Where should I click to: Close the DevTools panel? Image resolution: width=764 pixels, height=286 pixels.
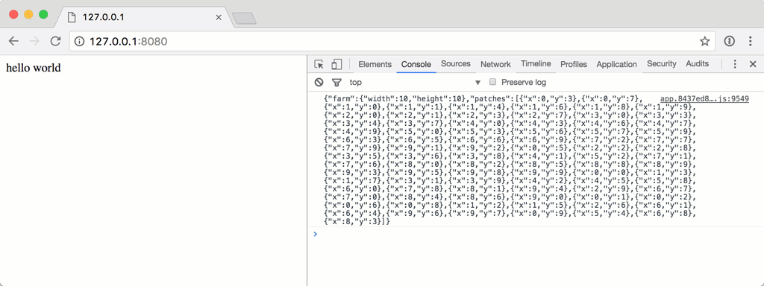[x=753, y=64]
